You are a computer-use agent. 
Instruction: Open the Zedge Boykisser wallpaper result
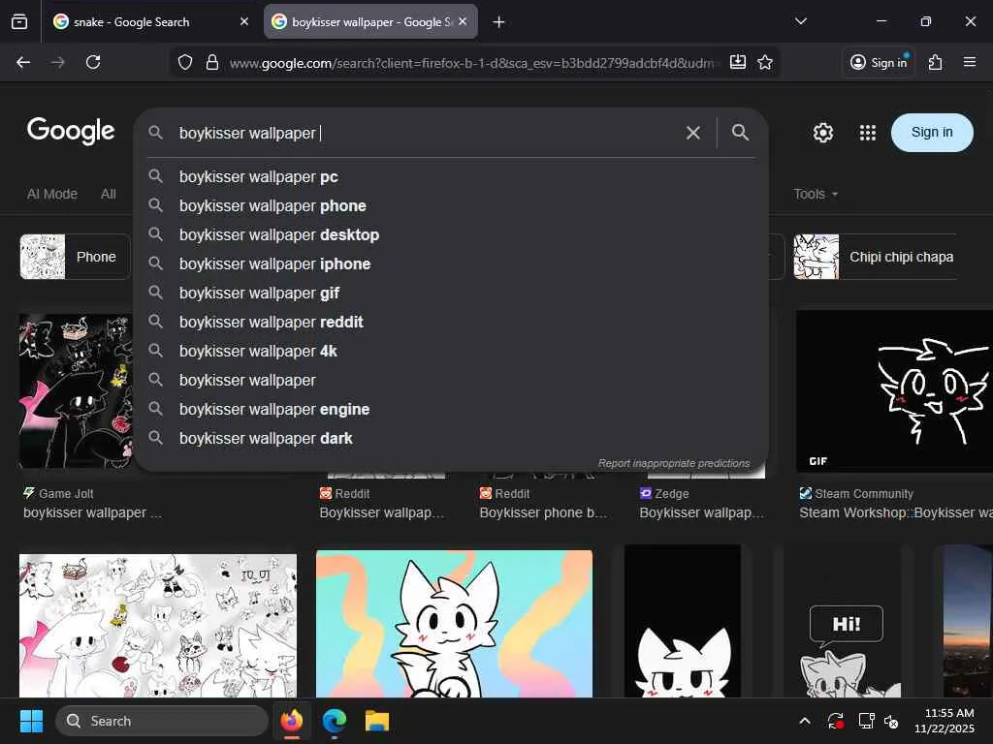[x=702, y=512]
